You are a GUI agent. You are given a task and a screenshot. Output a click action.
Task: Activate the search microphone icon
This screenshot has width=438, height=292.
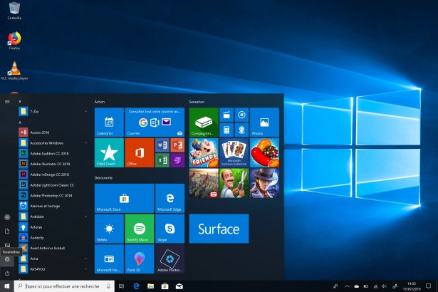pos(108,286)
